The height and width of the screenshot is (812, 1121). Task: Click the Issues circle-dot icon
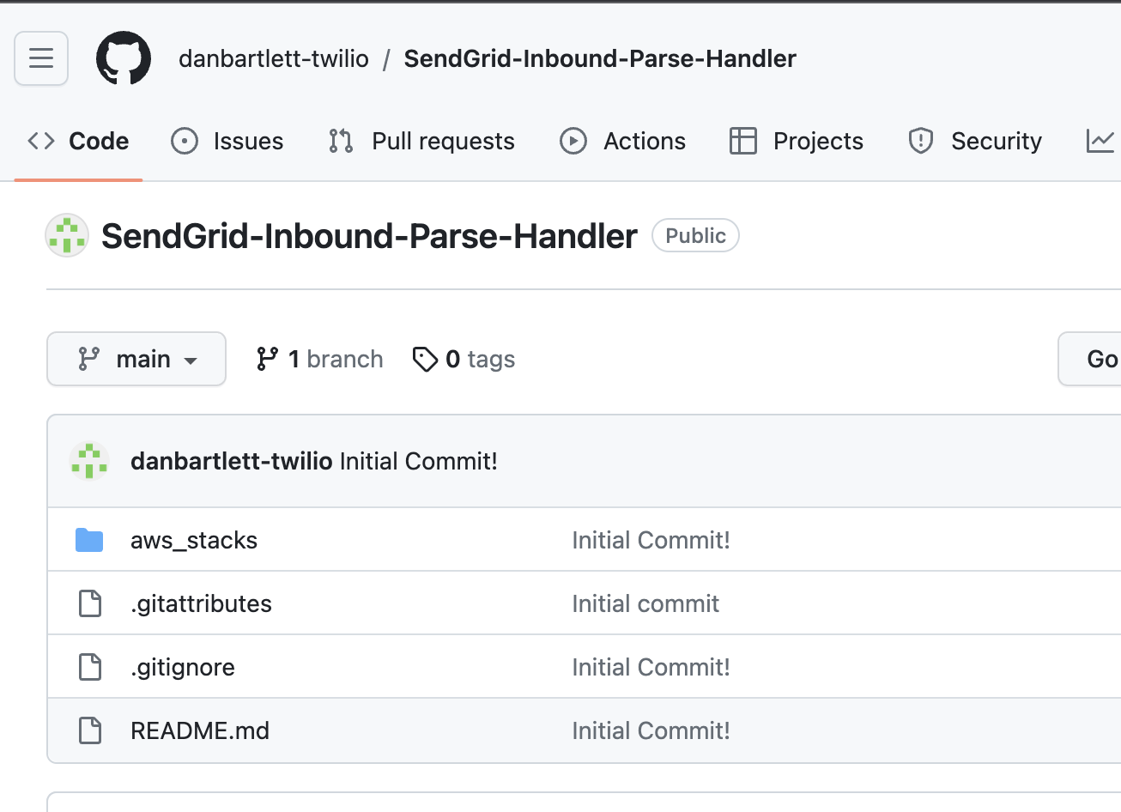[185, 141]
